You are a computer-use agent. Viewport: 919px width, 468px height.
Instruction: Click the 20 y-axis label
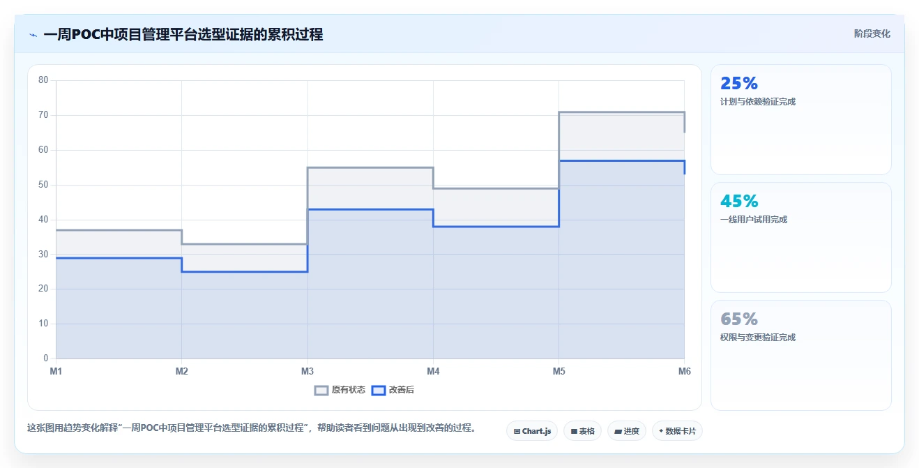coord(43,289)
